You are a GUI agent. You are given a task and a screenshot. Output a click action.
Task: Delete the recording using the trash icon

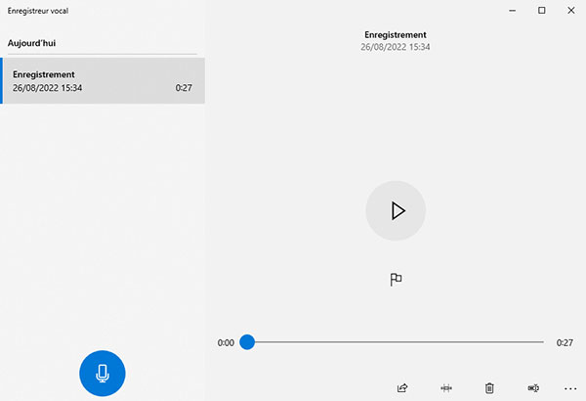(489, 388)
